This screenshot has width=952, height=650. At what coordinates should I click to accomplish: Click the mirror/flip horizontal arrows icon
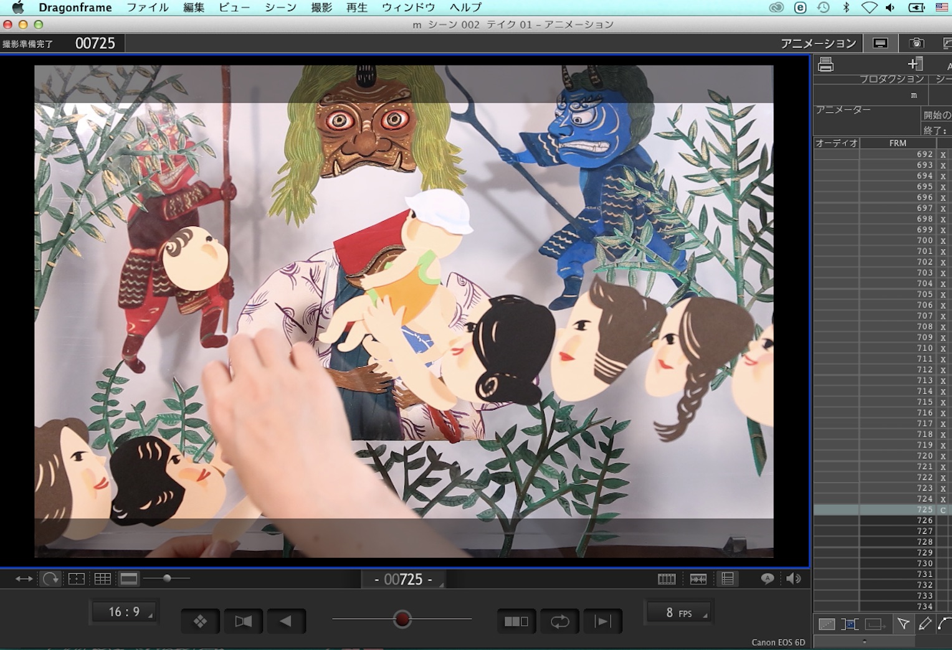point(24,579)
